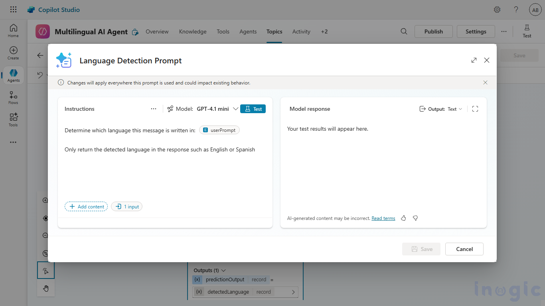The image size is (545, 306).
Task: Collapse the Outputs (1) section
Action: coord(223,270)
